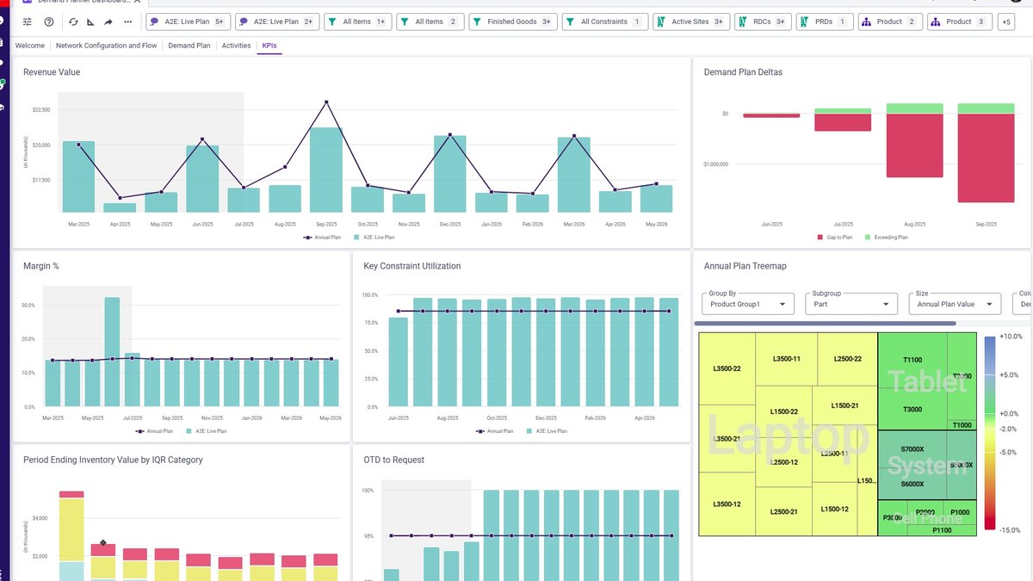Expand the Size Annual Plan Value dropdown

[955, 303]
